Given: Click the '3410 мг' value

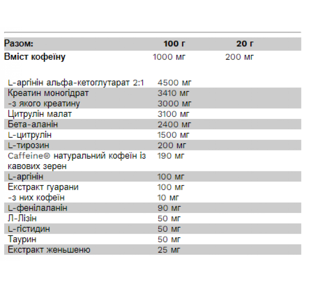Looking at the screenshot, I should [173, 93].
